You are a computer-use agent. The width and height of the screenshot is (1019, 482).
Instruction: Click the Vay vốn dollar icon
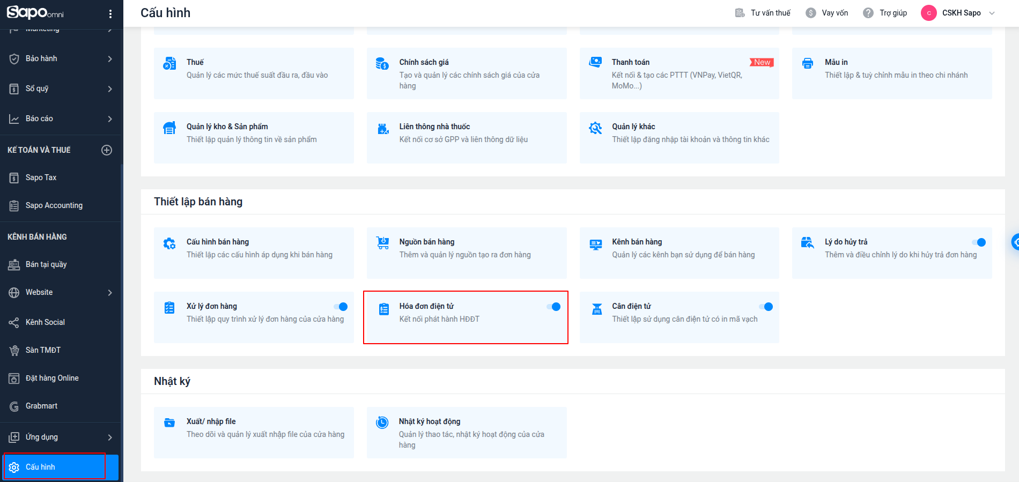(x=811, y=13)
